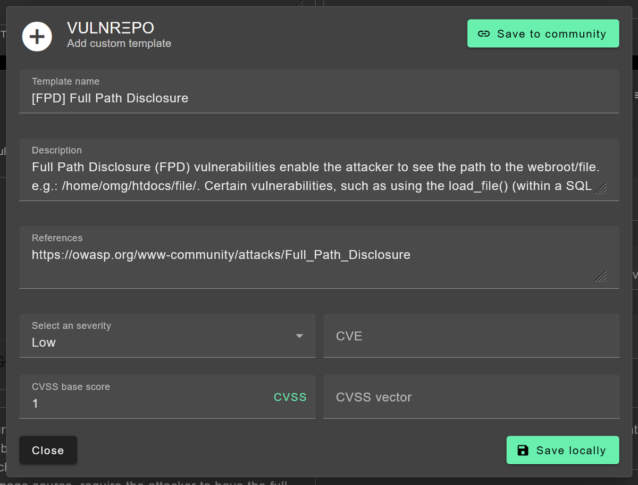This screenshot has width=638, height=485.
Task: Open the CVSS calculator link
Action: 290,397
